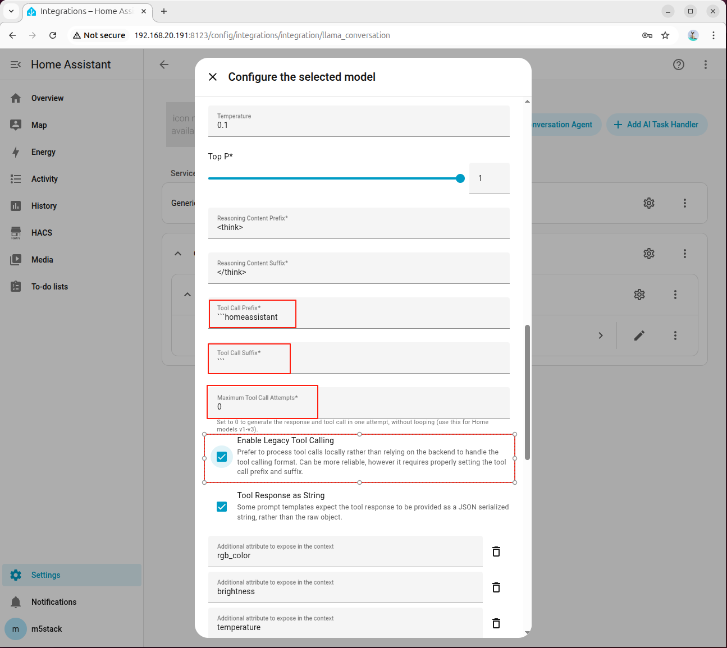Image resolution: width=727 pixels, height=648 pixels.
Task: Open Notifications in the sidebar
Action: 53,602
